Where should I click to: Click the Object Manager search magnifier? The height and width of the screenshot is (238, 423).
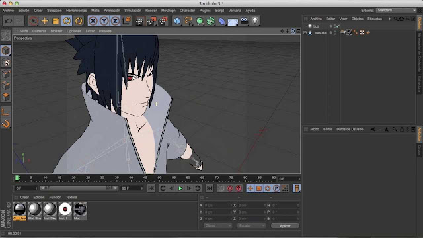[x=396, y=19]
